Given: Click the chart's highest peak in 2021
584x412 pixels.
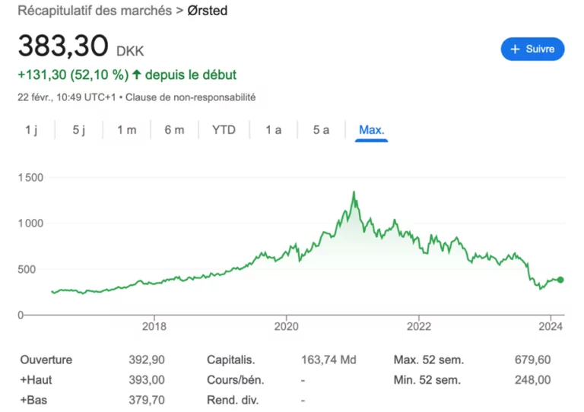Looking at the screenshot, I should click(354, 192).
